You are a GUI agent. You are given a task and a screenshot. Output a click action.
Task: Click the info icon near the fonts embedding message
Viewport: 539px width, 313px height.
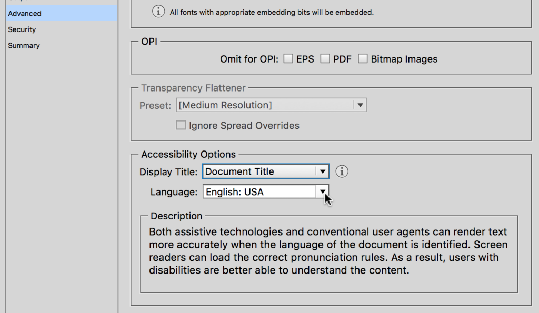tap(158, 12)
